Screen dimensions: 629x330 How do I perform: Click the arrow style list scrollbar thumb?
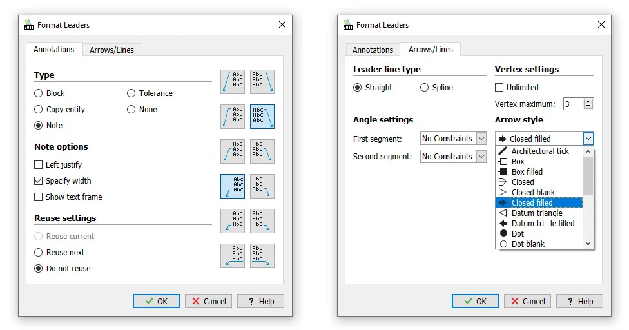click(x=588, y=175)
